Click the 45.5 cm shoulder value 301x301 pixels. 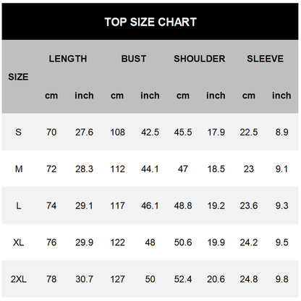coord(183,132)
